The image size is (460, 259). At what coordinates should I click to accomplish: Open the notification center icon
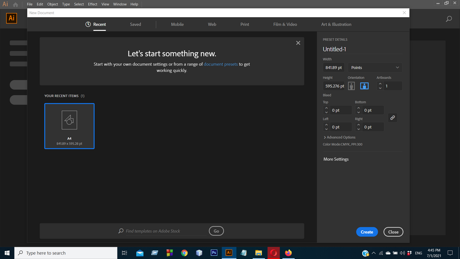click(450, 253)
